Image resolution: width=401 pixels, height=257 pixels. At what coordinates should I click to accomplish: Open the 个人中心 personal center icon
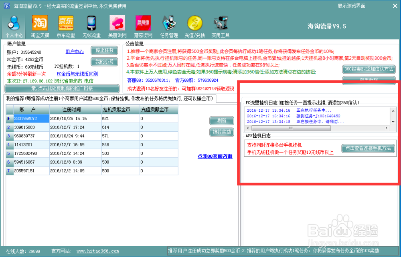coord(14,26)
